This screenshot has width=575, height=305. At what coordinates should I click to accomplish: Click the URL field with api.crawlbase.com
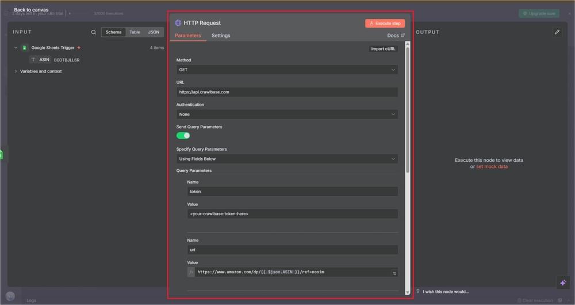coord(286,92)
